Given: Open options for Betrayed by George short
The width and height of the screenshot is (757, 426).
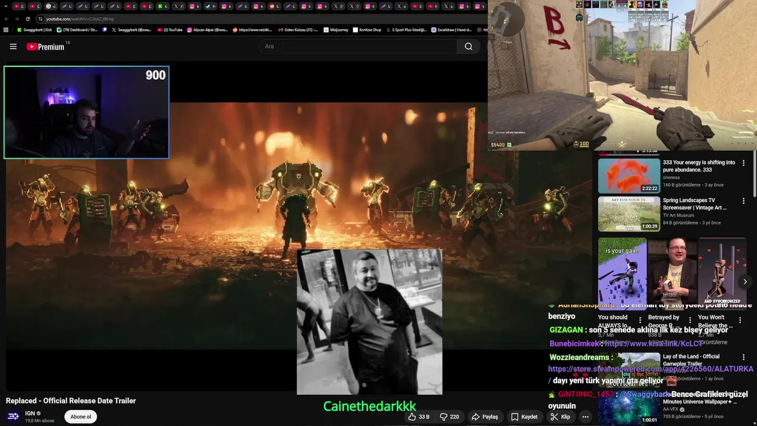Looking at the screenshot, I should (690, 320).
